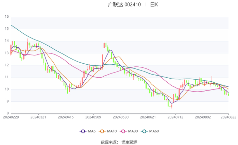Click the data source text 数据来源: 恒生聚源
Screen dimensions: 238x145
tap(119, 142)
